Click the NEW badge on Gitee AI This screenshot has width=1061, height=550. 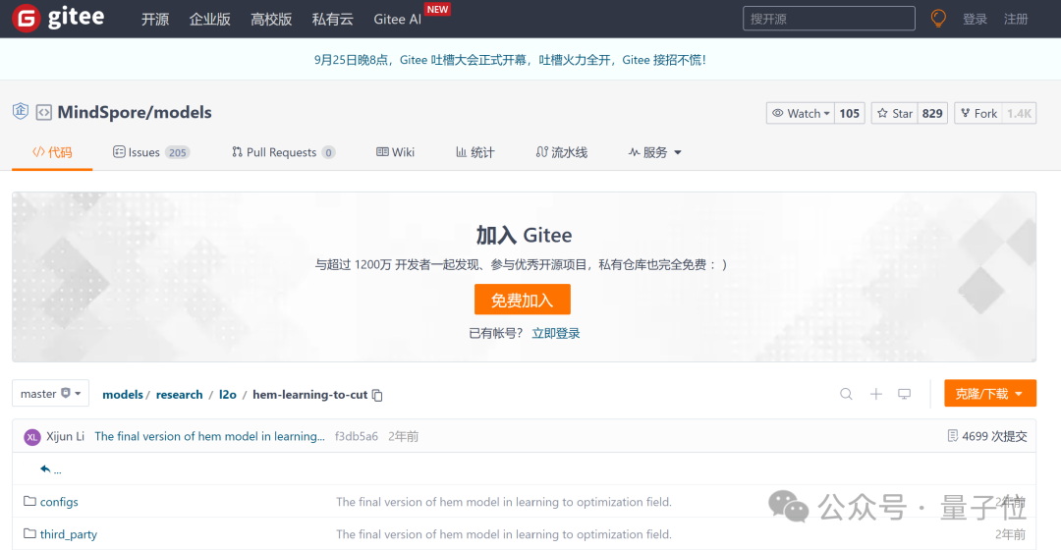click(437, 10)
